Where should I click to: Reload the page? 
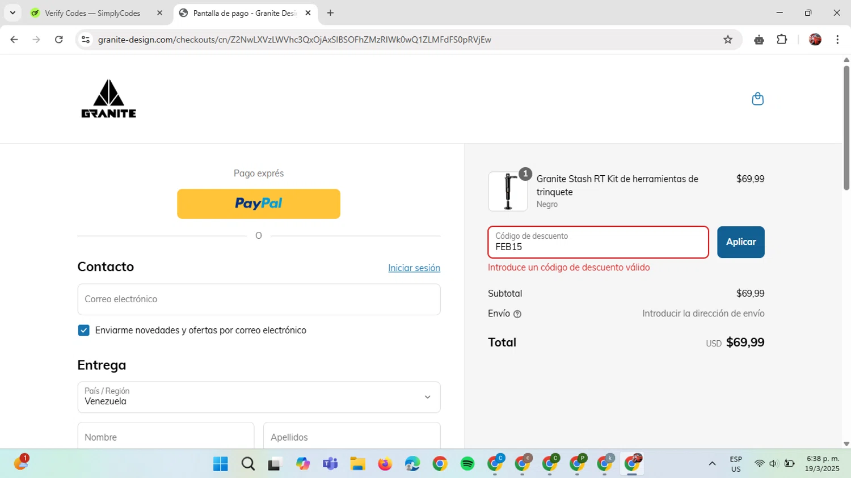[x=59, y=40]
